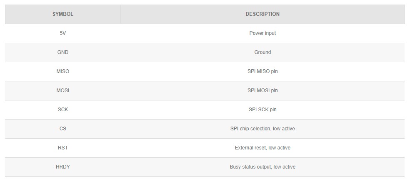Screen dimensions: 410x181
Task: Select the 5V symbol cell
Action: [x=62, y=33]
